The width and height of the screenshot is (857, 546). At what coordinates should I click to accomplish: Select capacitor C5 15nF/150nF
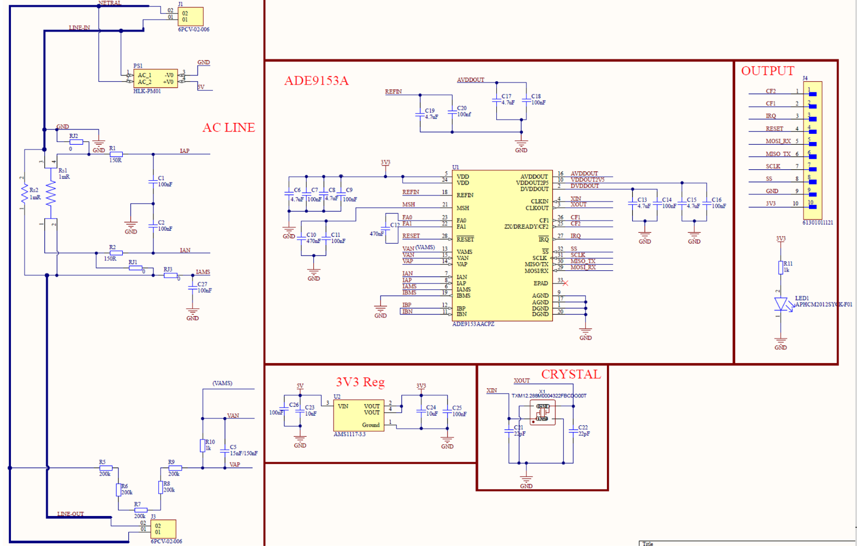[x=224, y=450]
